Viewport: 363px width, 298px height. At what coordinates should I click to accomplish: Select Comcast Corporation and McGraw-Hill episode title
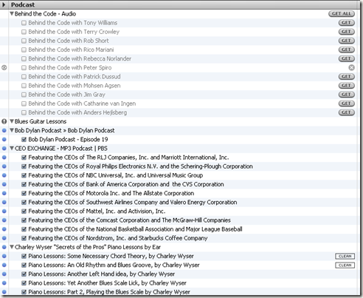[x=129, y=220]
